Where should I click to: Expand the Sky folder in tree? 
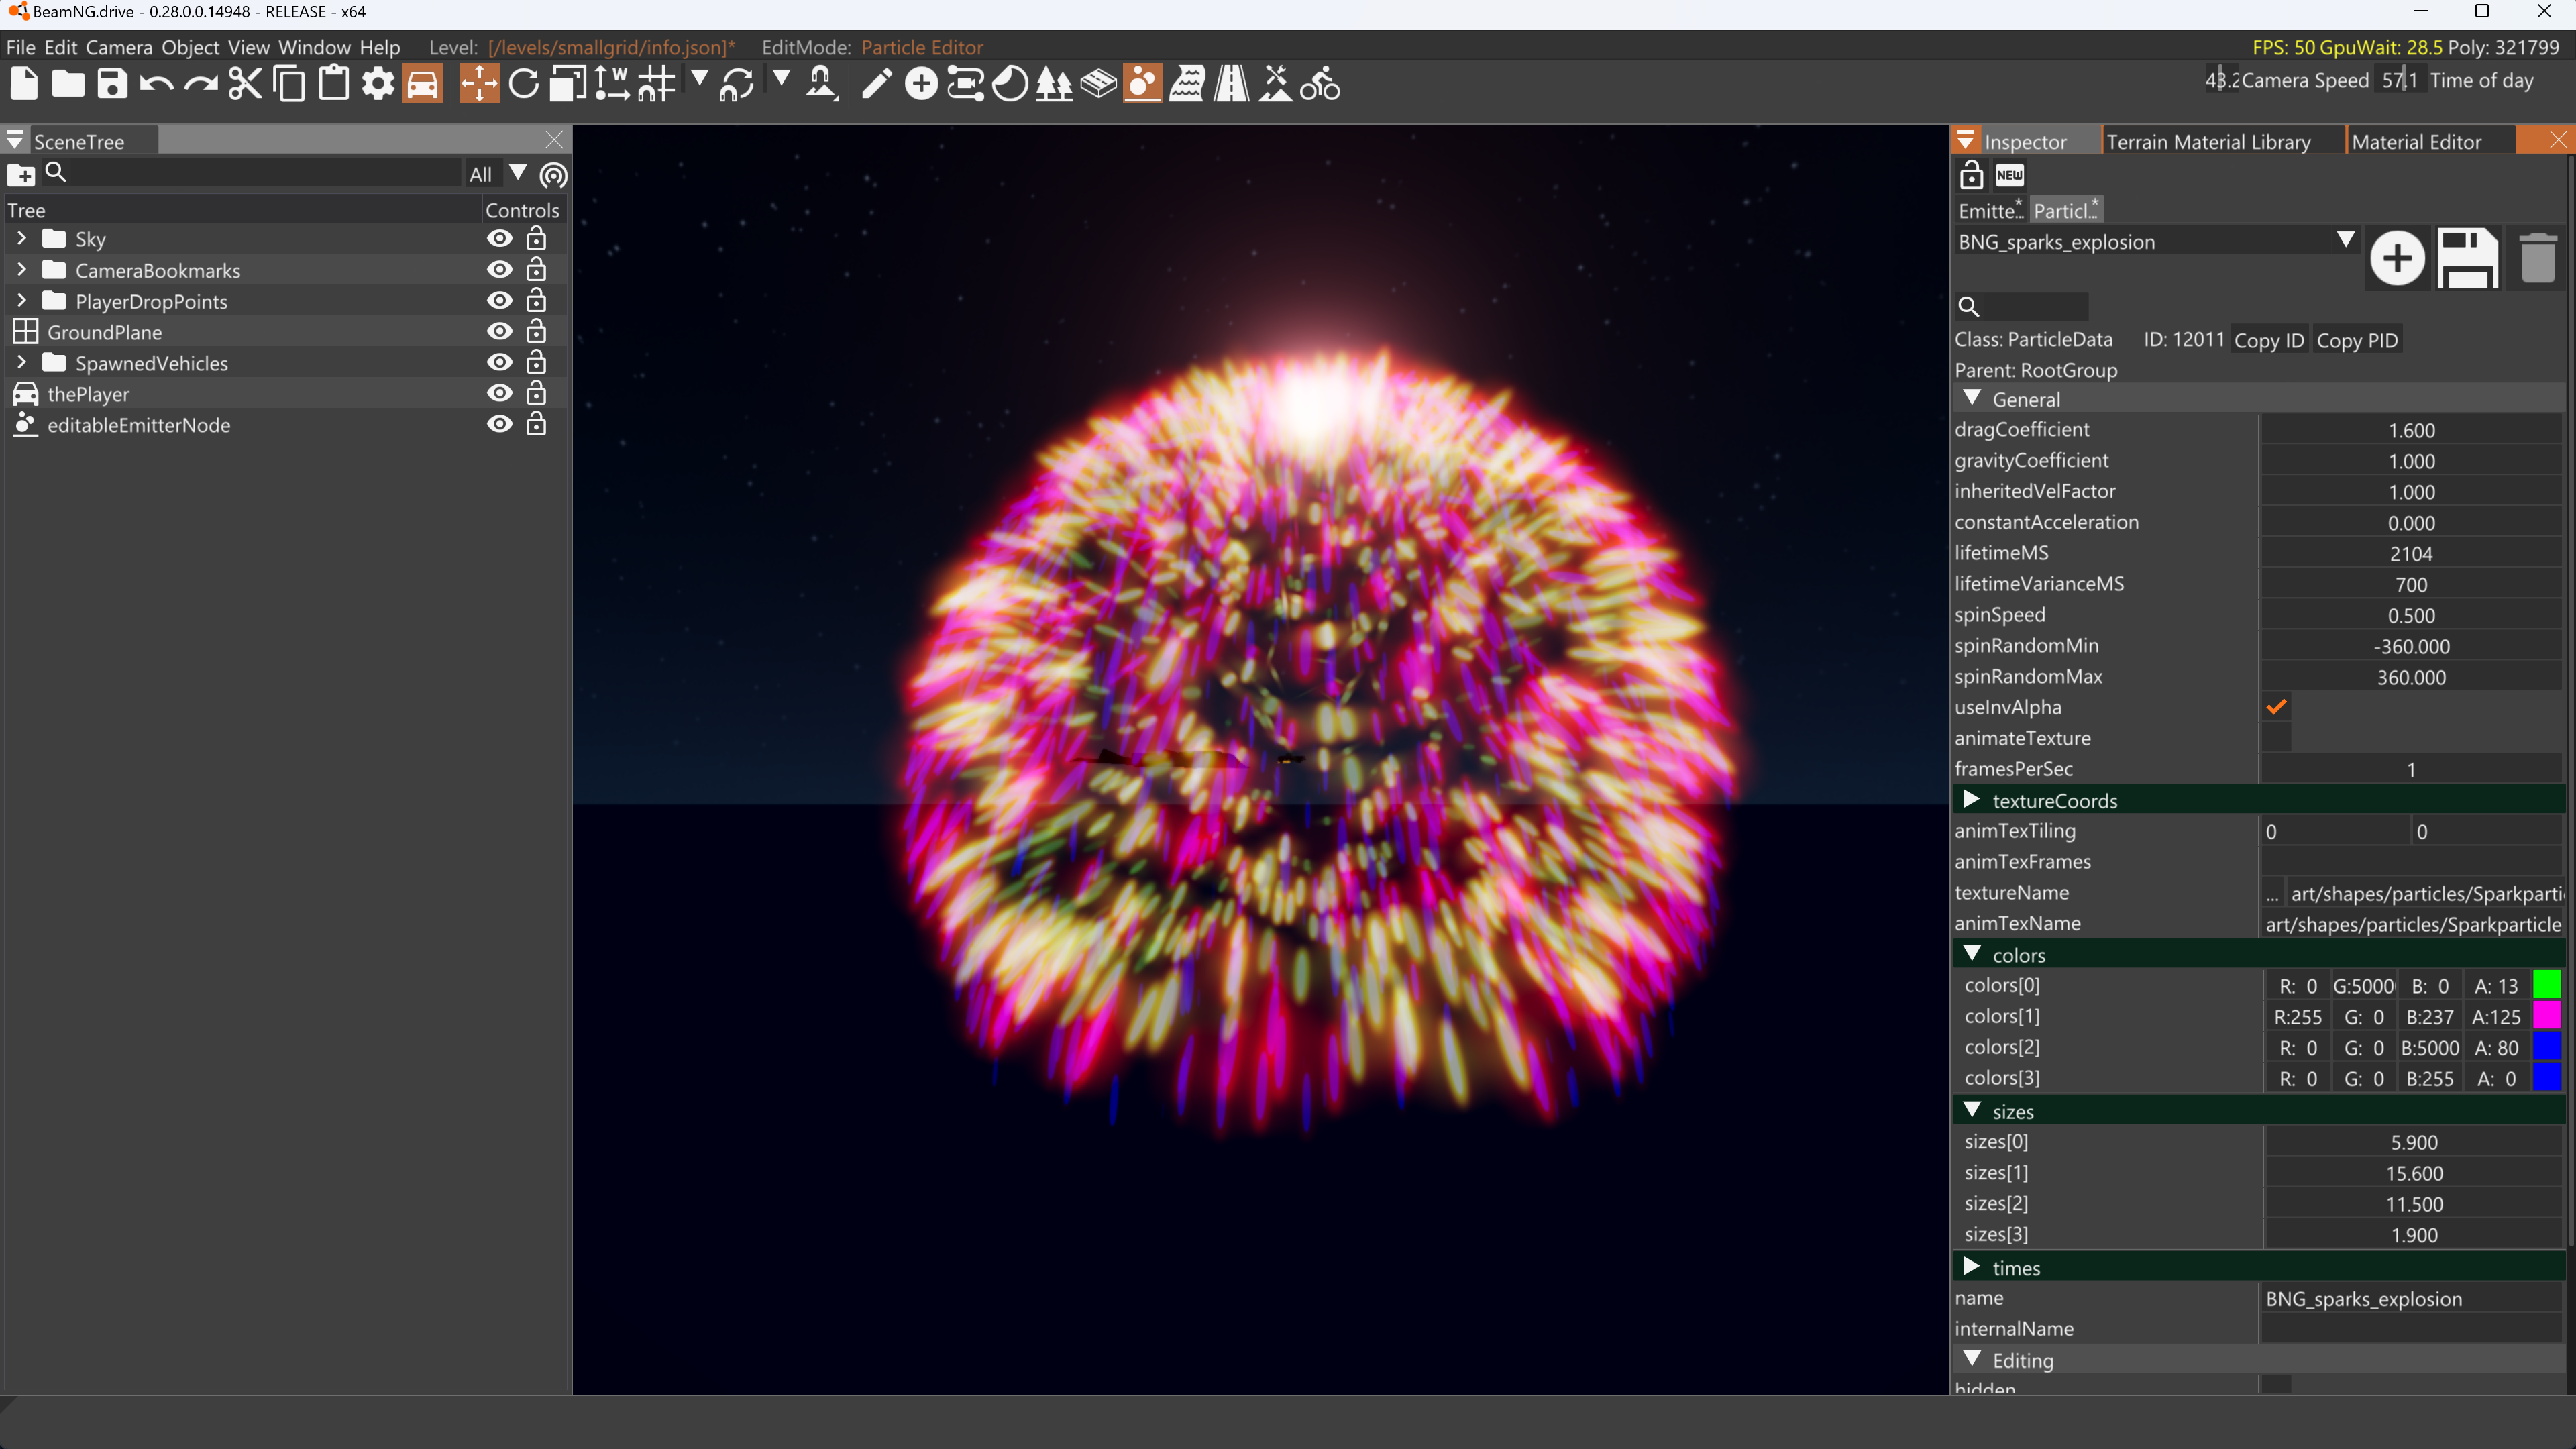[x=22, y=239]
